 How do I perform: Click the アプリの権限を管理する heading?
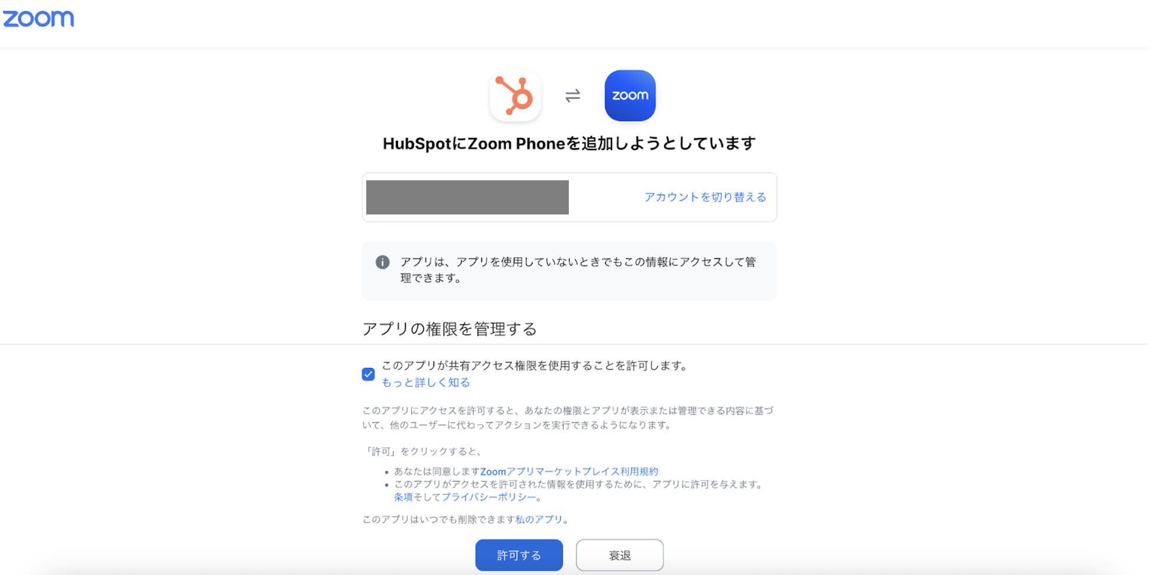pyautogui.click(x=449, y=329)
